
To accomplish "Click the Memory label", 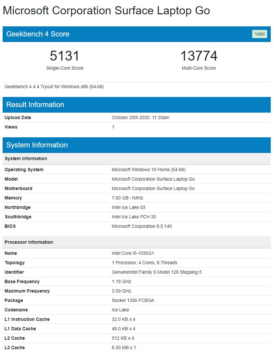I will click(x=13, y=198).
